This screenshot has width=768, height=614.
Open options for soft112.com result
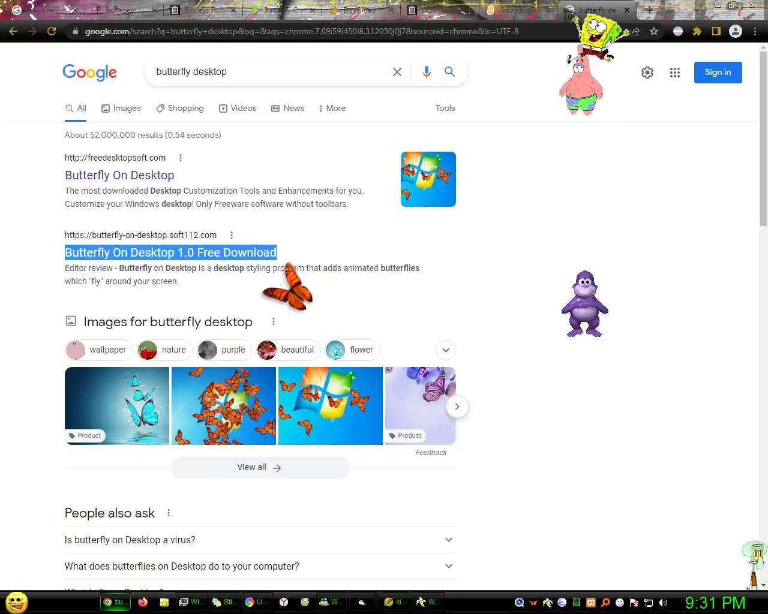[232, 235]
